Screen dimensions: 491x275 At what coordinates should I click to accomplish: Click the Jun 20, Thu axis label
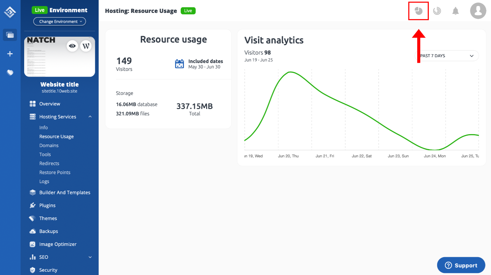click(x=288, y=156)
